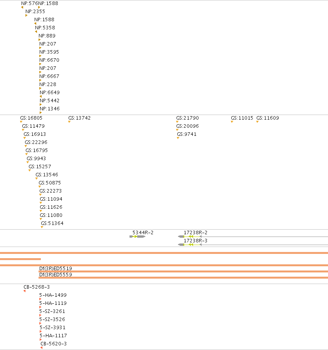Click the orange bar beside Df(3R)ED5519
This screenshot has height=350, width=328.
(x=183, y=271)
